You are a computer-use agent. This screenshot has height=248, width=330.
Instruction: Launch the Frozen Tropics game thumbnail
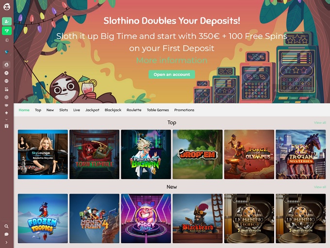(x=43, y=218)
